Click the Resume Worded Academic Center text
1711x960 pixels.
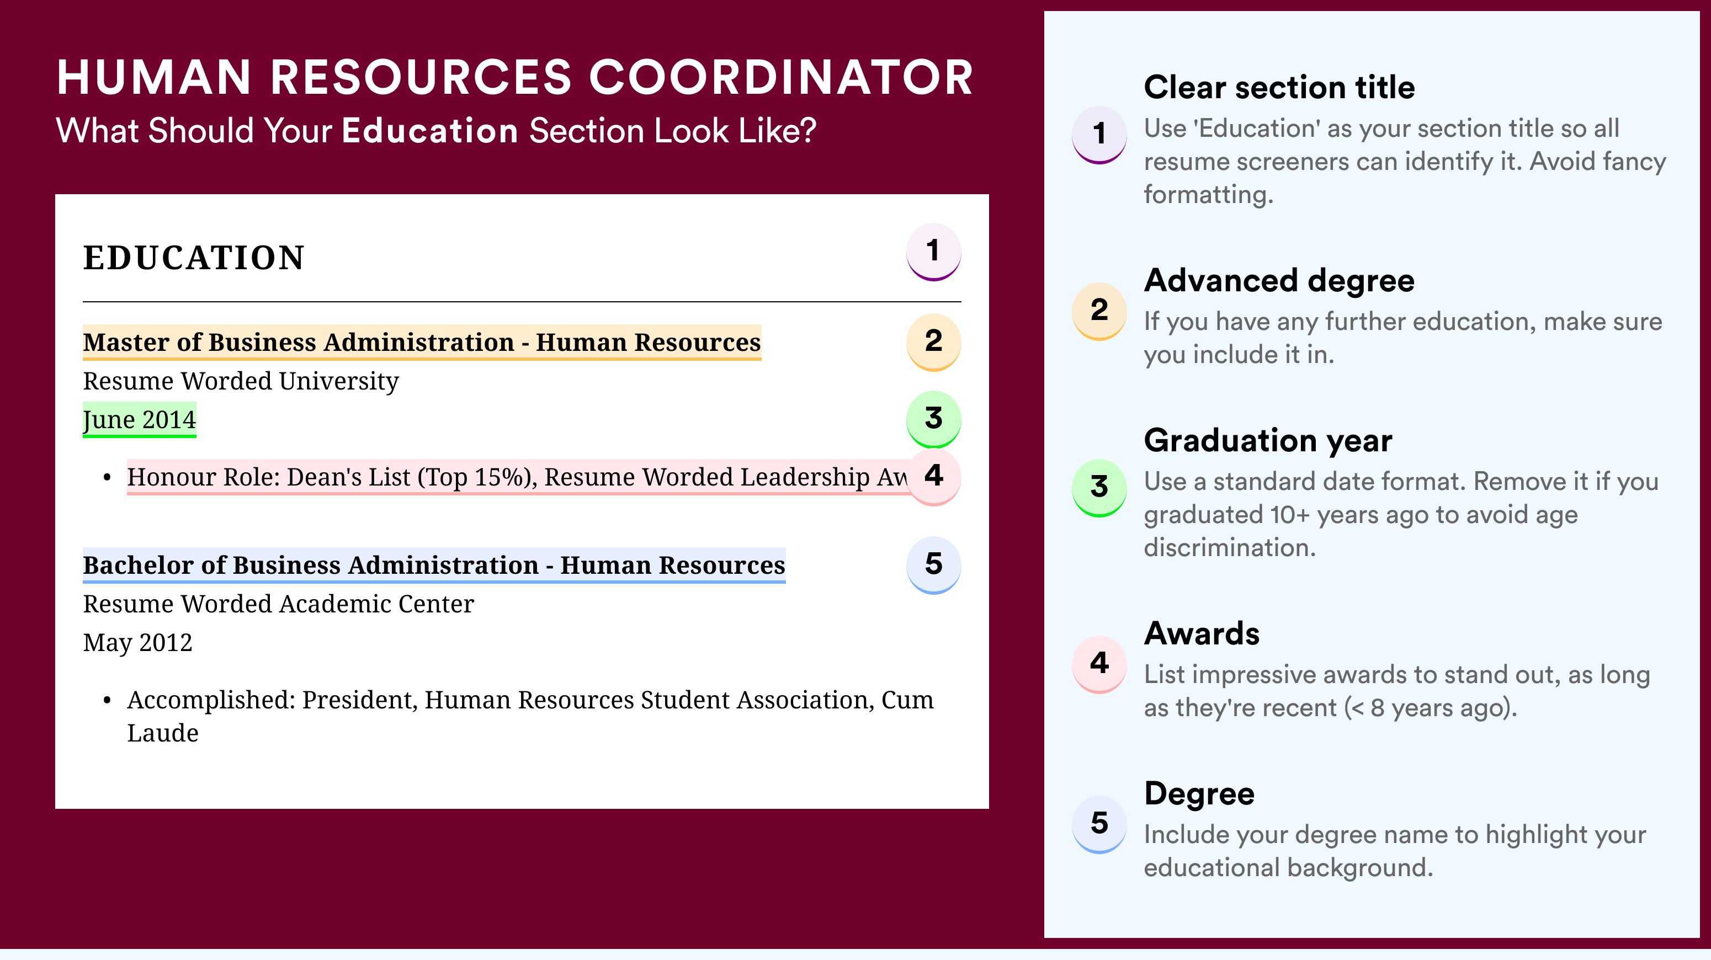(x=278, y=604)
